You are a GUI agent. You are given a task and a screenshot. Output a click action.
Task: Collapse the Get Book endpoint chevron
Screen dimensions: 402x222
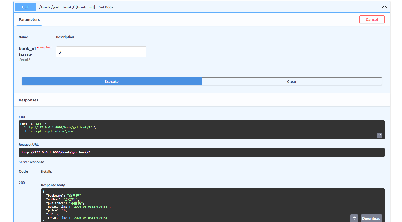(x=384, y=7)
